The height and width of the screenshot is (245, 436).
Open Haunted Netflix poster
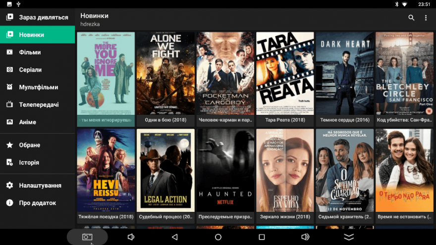(225, 170)
